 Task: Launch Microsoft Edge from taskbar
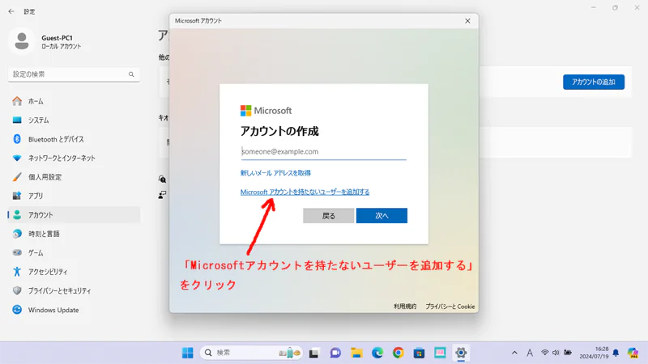tap(377, 353)
